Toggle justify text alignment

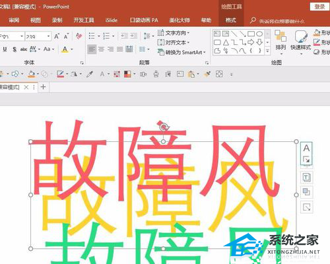click(120, 49)
